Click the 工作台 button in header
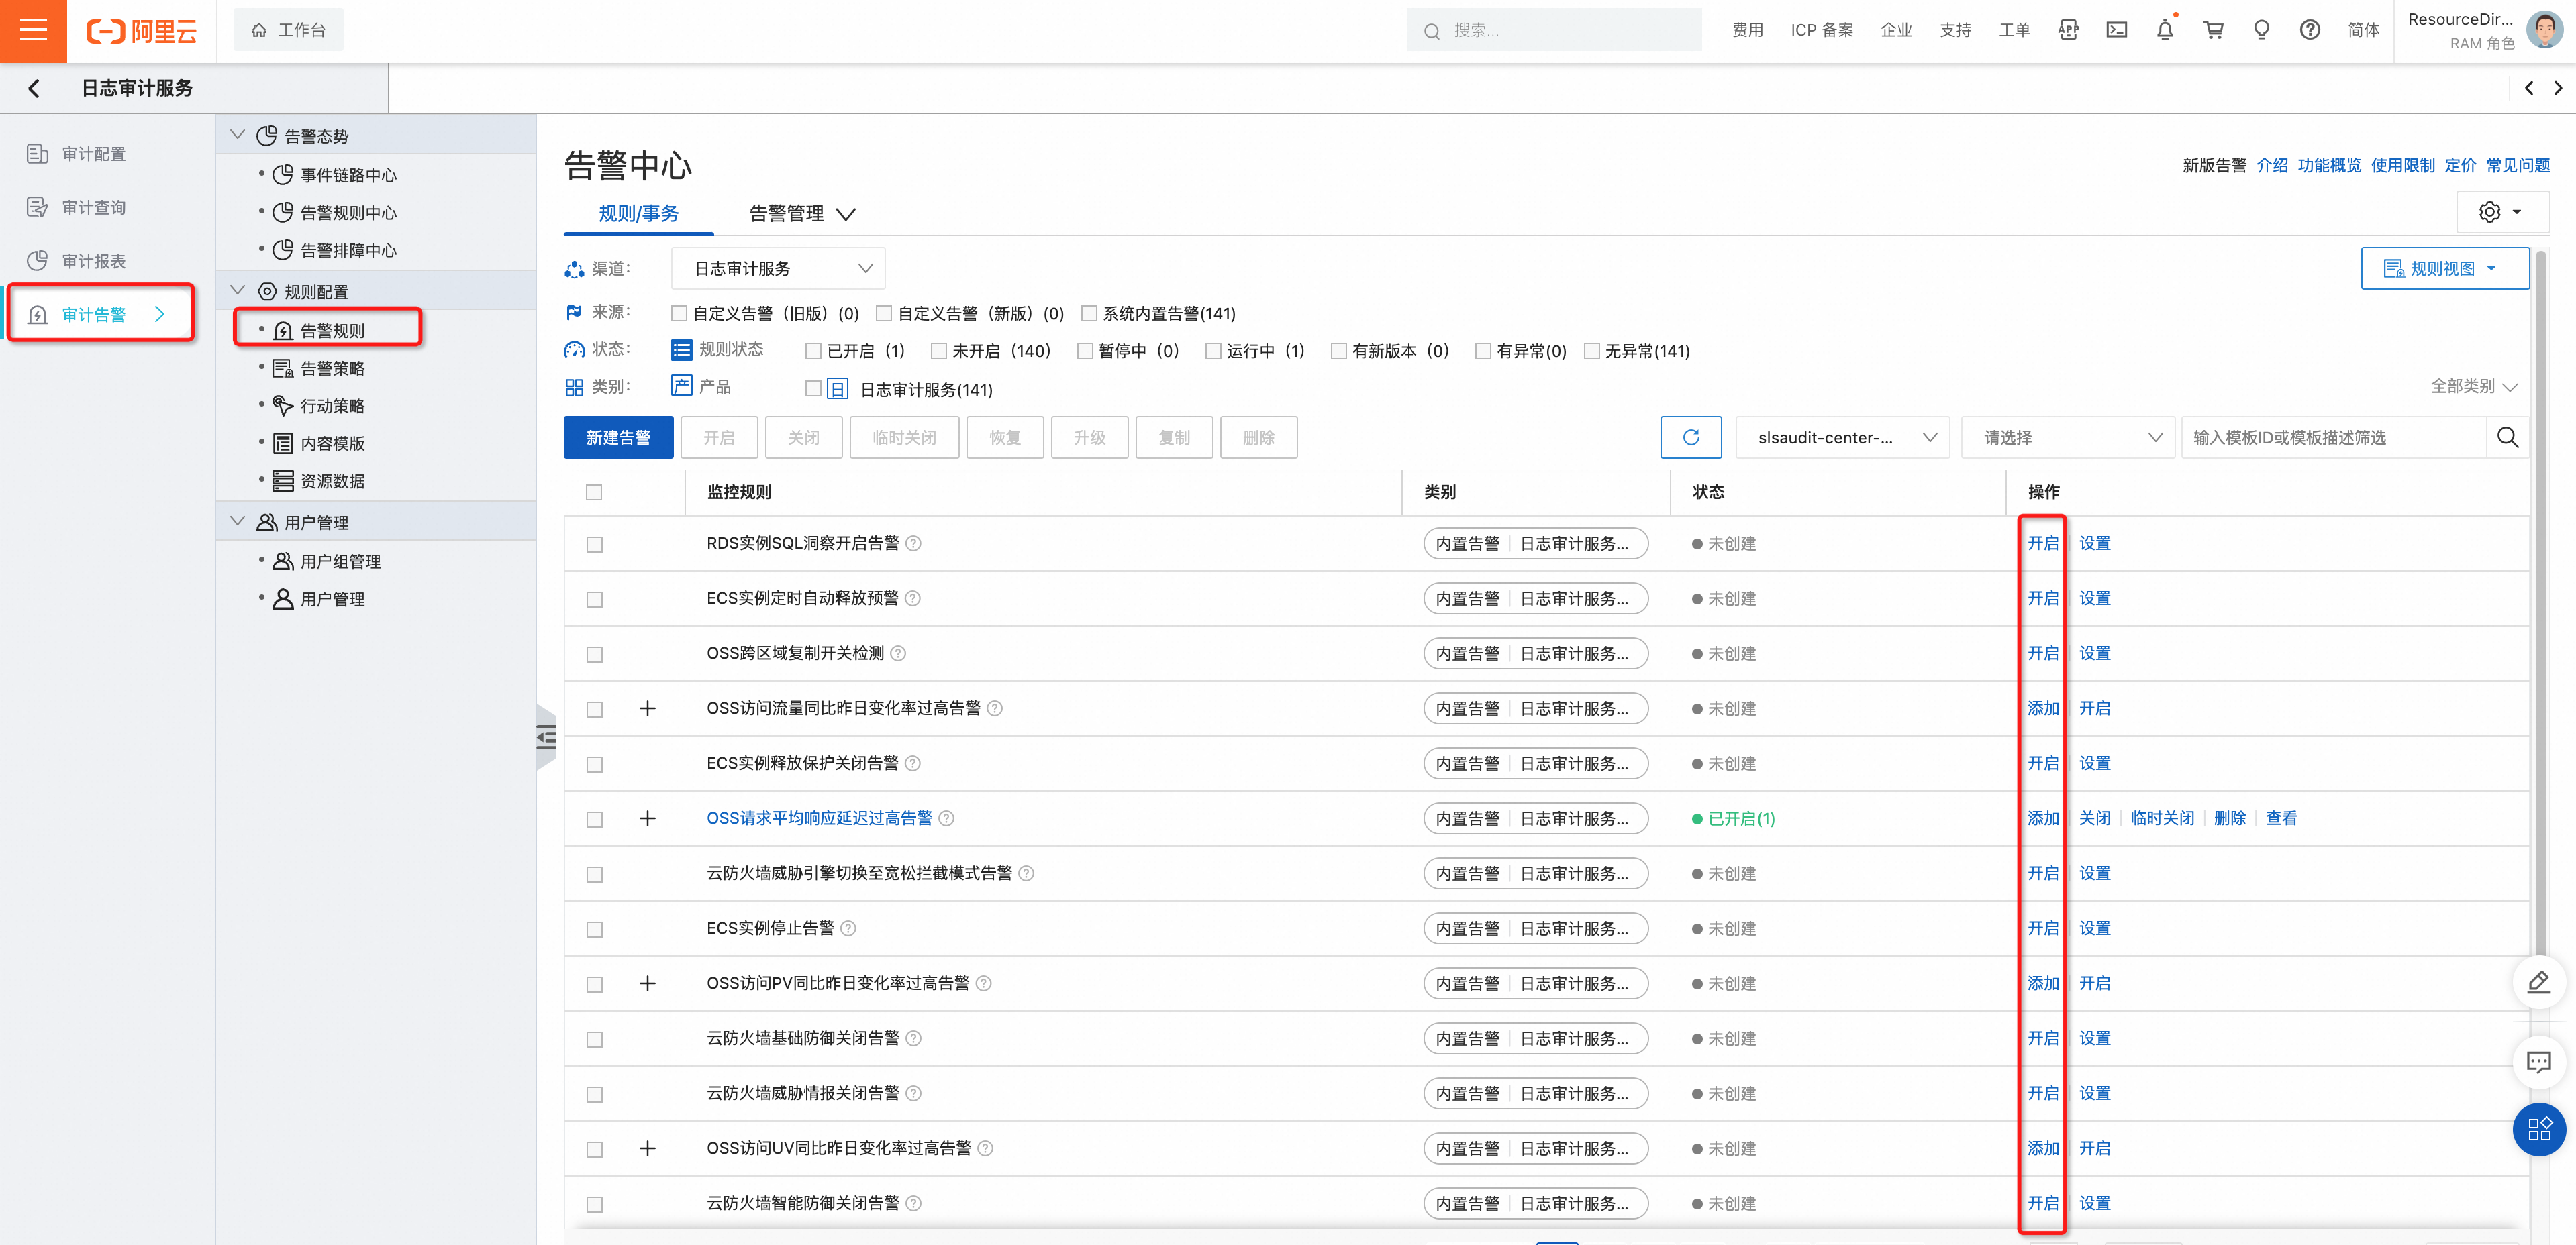This screenshot has height=1245, width=2576. click(x=288, y=30)
